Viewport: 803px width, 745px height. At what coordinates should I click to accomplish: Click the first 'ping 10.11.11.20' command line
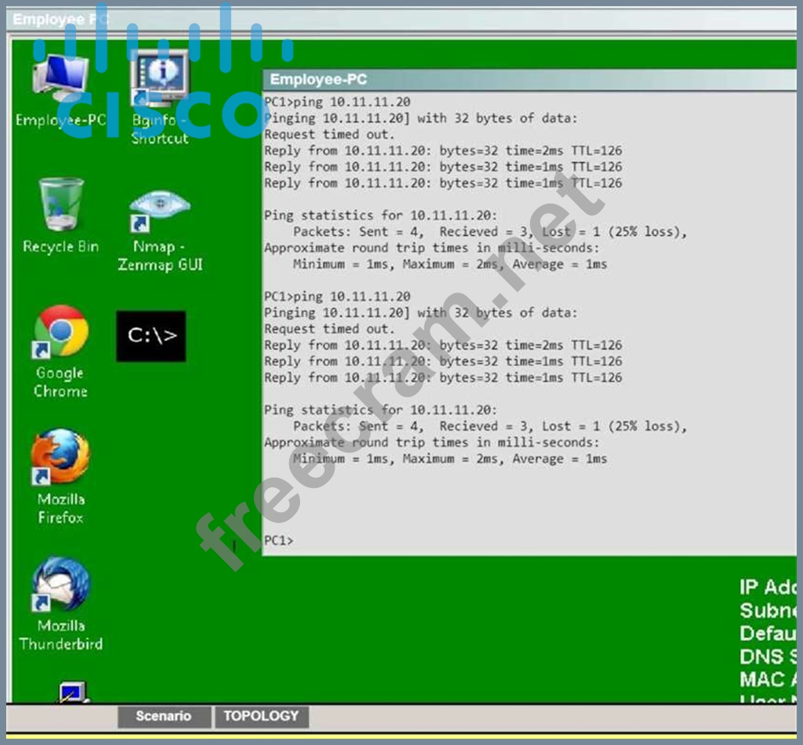pyautogui.click(x=337, y=102)
